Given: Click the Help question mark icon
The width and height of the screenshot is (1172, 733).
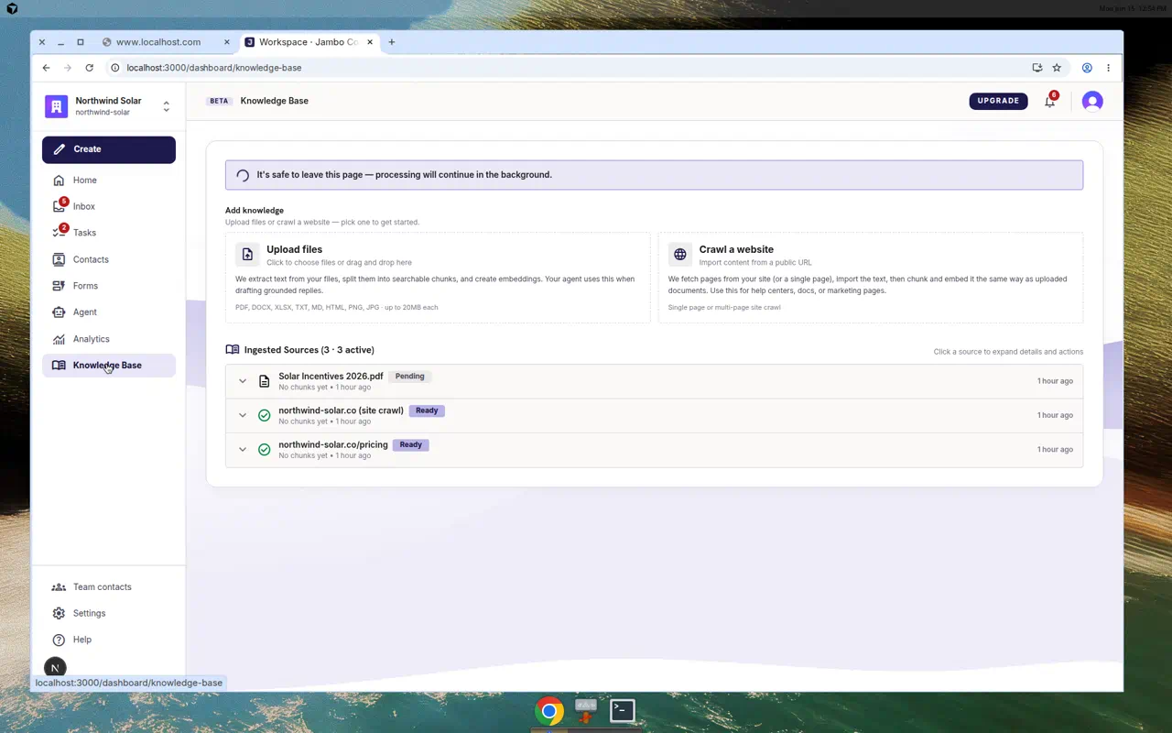Looking at the screenshot, I should pos(59,640).
